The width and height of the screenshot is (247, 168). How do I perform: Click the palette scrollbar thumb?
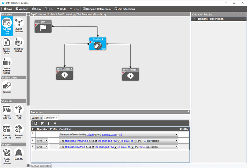(x=28, y=60)
